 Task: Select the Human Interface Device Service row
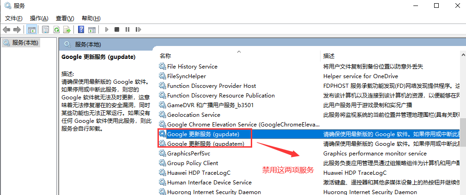[x=309, y=182]
